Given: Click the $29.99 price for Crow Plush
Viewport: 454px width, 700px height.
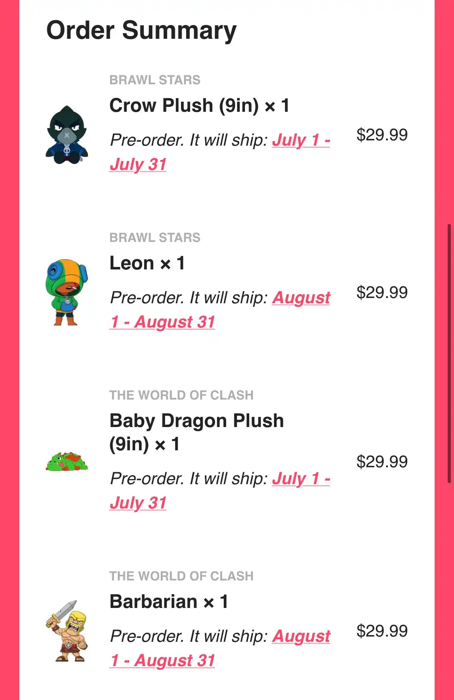Looking at the screenshot, I should (382, 135).
